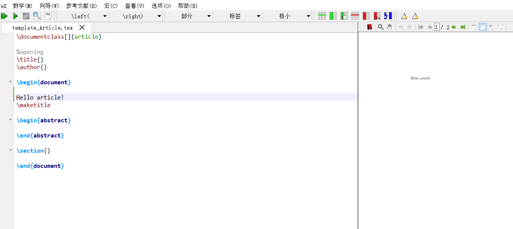Go to next LaTeX error marker
This screenshot has height=229, width=513.
coord(414,16)
